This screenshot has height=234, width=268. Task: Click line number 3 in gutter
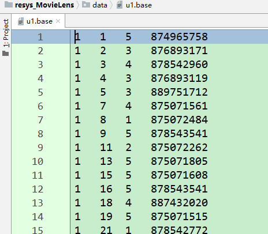tap(40, 65)
